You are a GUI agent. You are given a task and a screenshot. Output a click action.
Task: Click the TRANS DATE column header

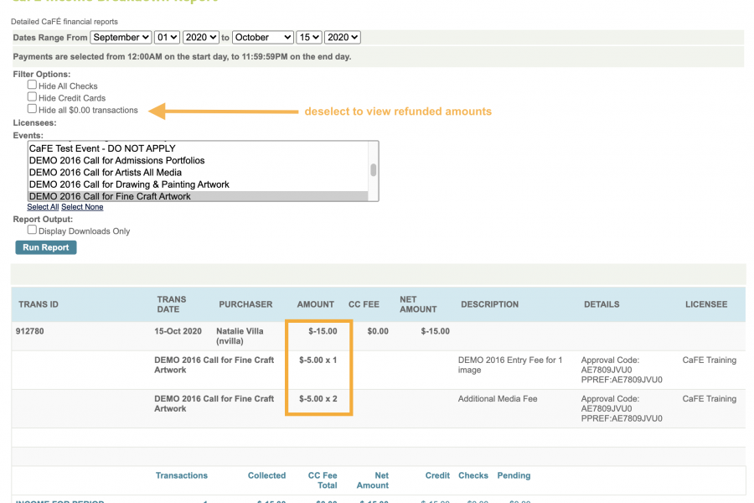[x=171, y=304]
